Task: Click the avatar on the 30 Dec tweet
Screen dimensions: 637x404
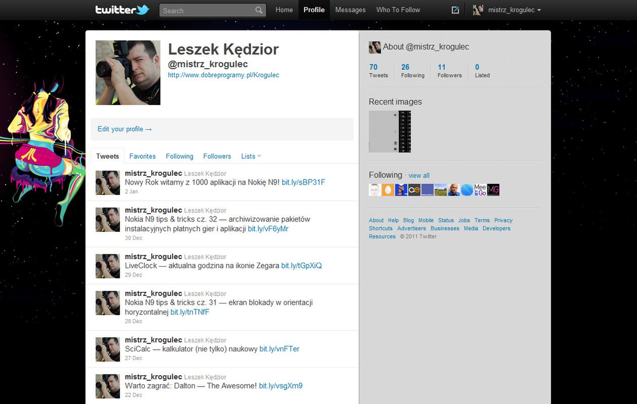Action: pos(108,220)
